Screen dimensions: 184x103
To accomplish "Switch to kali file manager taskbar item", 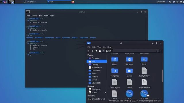I will click(x=59, y=2).
